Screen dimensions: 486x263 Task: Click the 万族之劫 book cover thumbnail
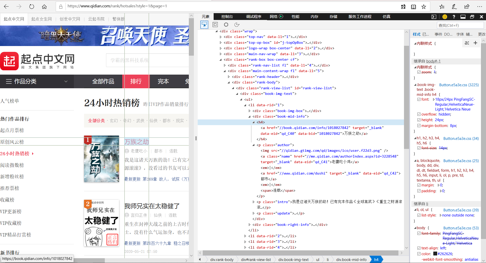pos(102,159)
